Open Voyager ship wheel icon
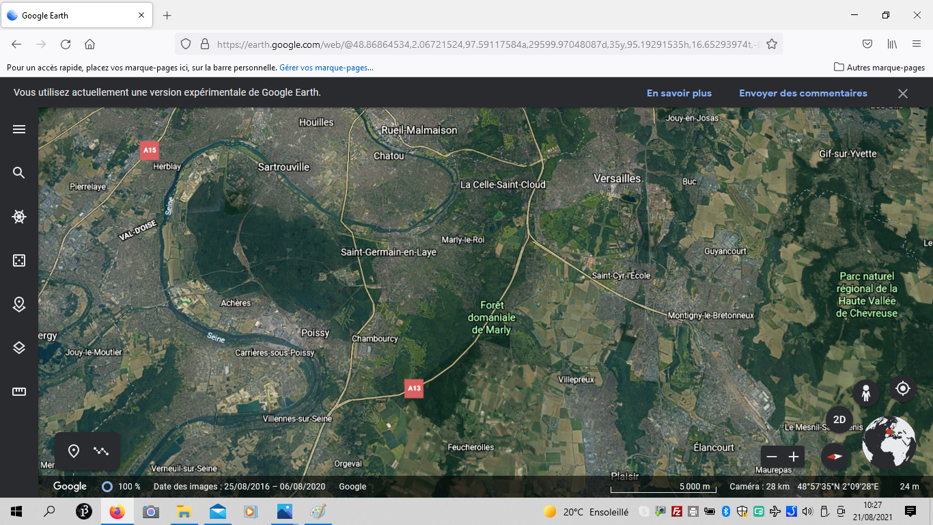This screenshot has width=933, height=525. (x=19, y=217)
